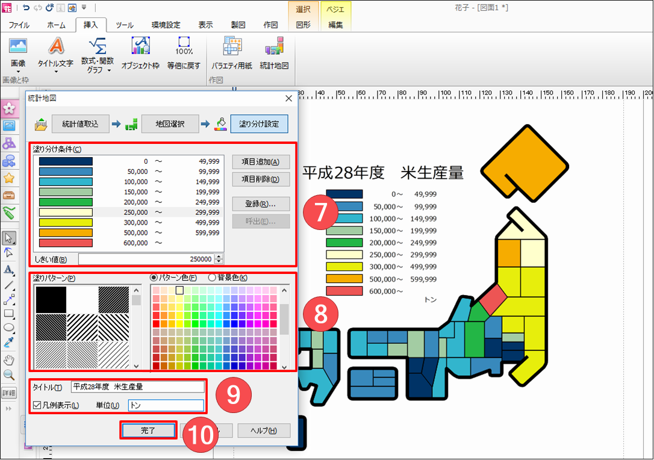The width and height of the screenshot is (654, 460).
Task: Open the star favorites panel icon
Action: pyautogui.click(x=9, y=178)
